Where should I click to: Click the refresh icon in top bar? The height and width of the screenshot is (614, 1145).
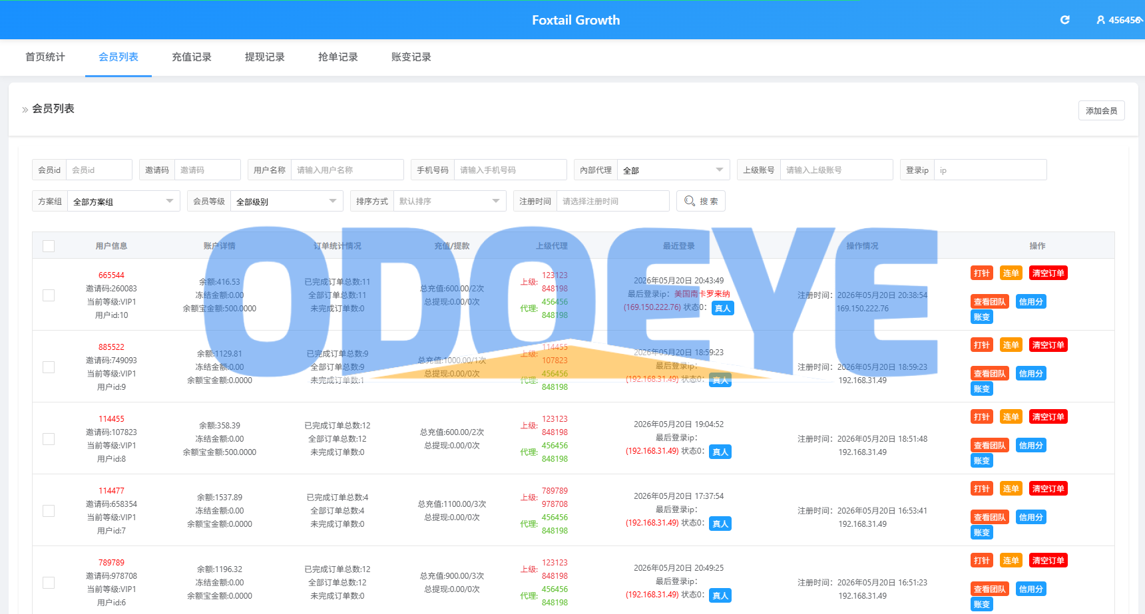click(1065, 20)
